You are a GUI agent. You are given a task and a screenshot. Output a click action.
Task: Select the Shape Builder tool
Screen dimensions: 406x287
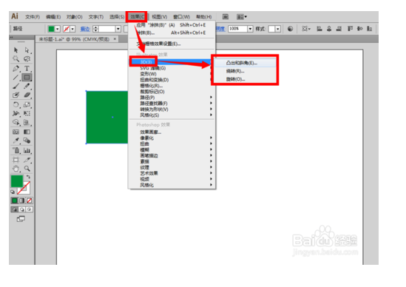(x=16, y=122)
